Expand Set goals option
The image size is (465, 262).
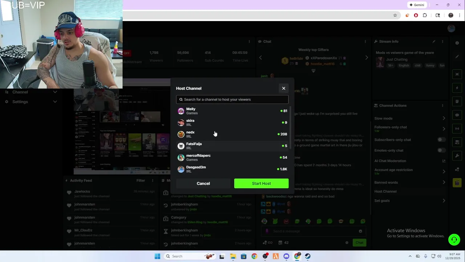[444, 201]
